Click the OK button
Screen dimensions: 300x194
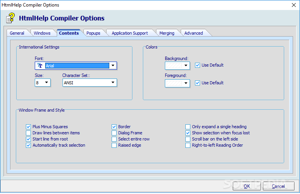247,186
